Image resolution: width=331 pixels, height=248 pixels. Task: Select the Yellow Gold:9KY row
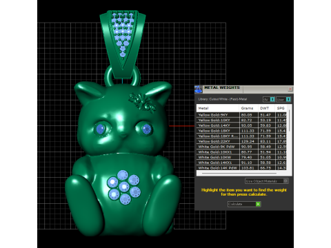point(241,115)
